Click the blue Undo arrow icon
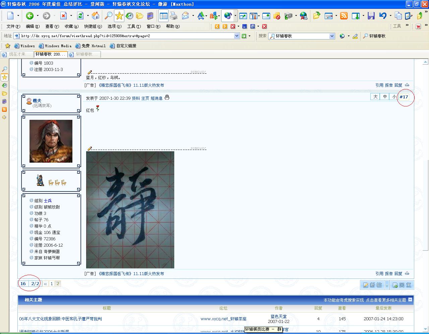The height and width of the screenshot is (334, 429). [383, 16]
